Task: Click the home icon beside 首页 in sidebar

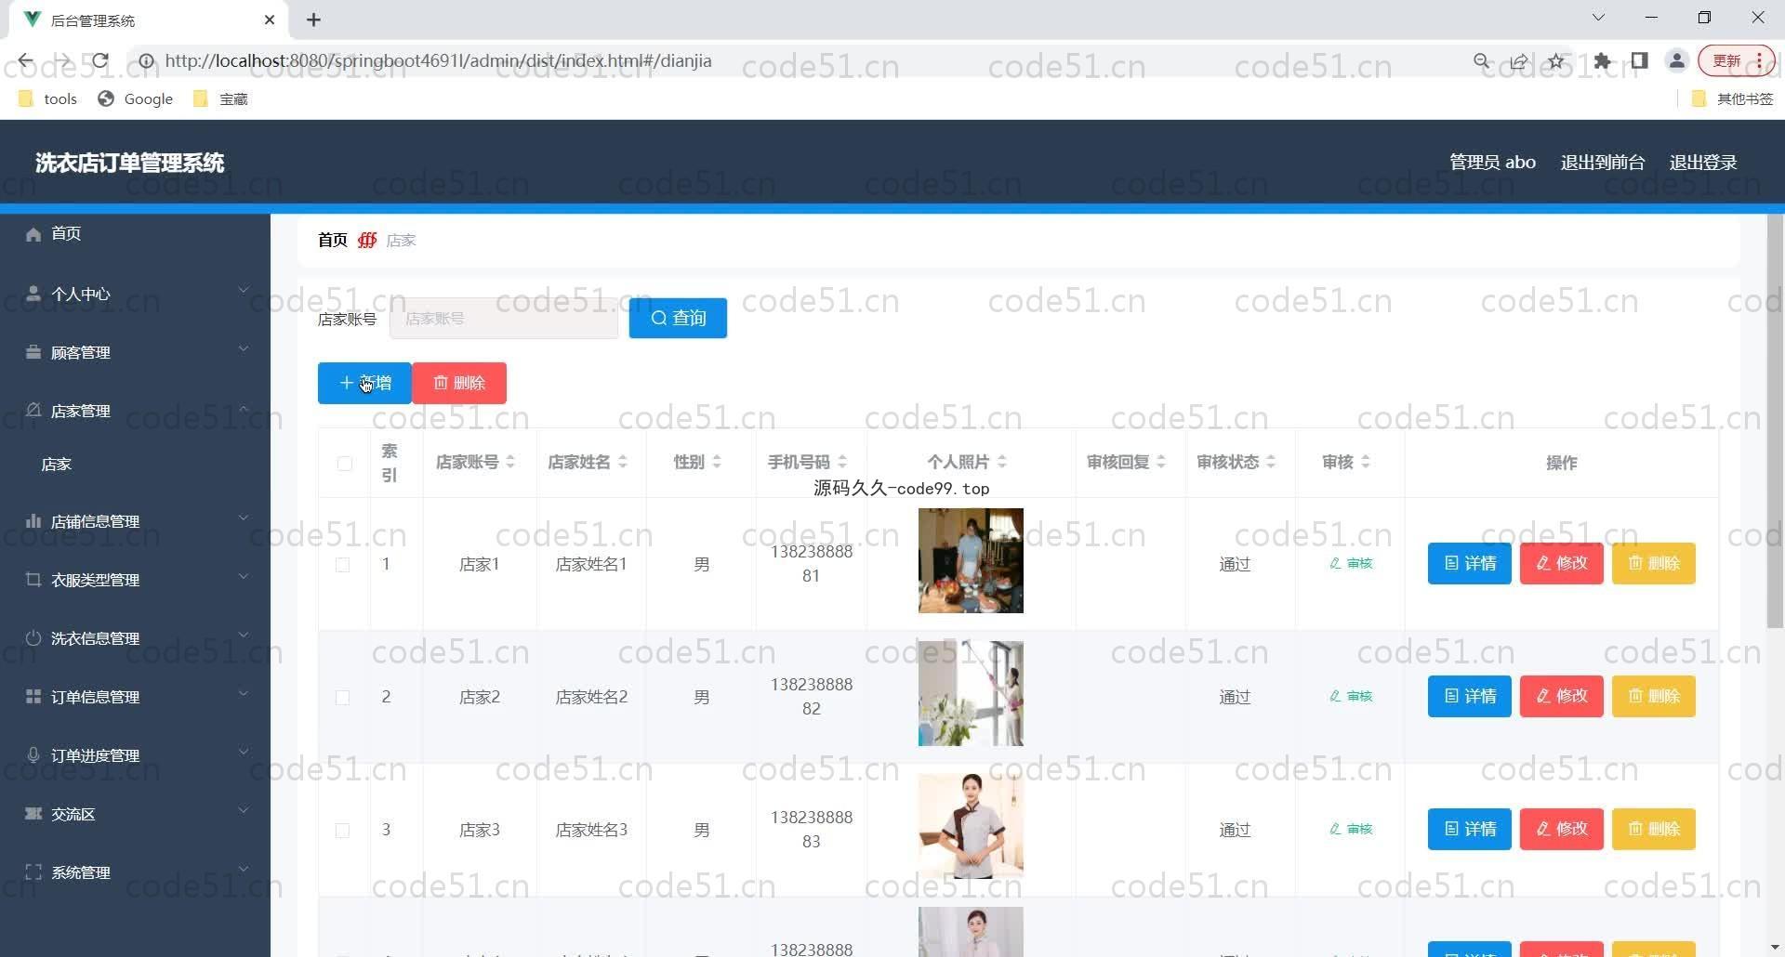Action: click(33, 234)
